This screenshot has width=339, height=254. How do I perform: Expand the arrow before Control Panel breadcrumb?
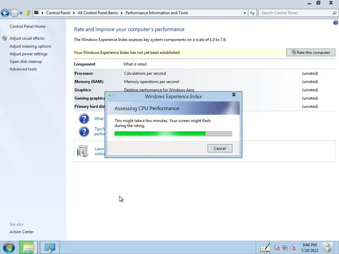[x=43, y=13]
